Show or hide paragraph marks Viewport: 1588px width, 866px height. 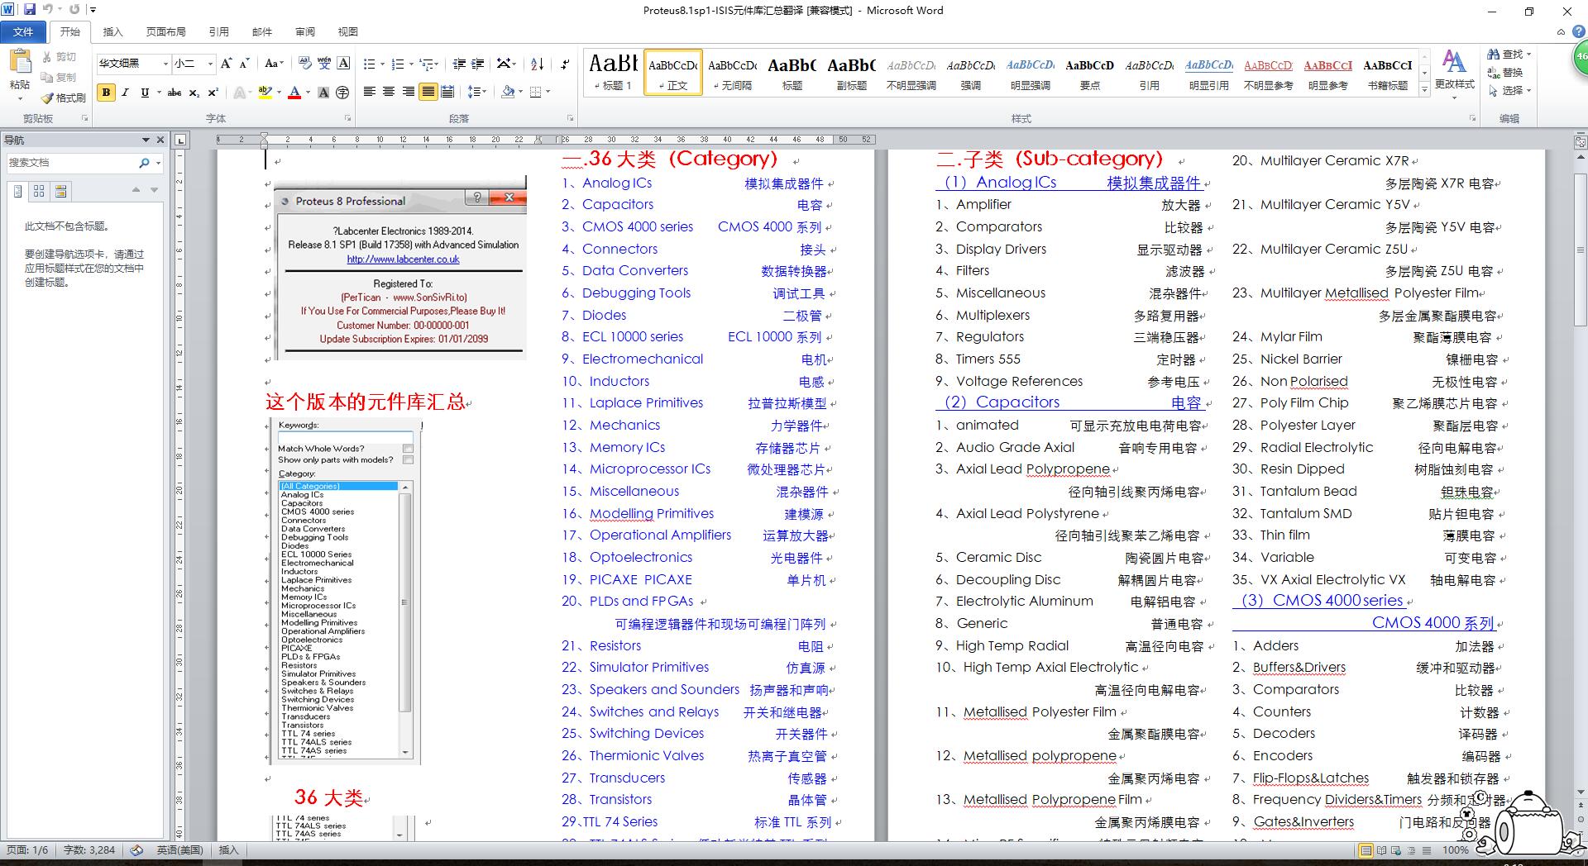pos(565,64)
